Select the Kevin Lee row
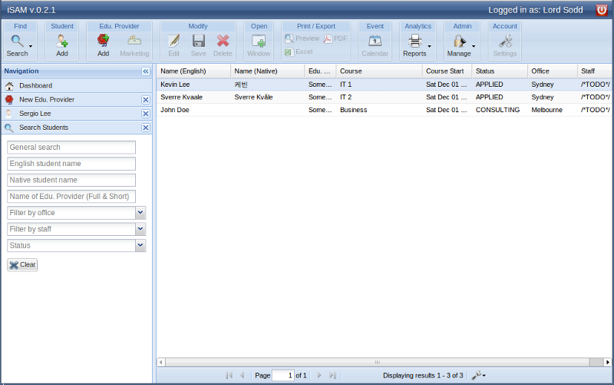 tap(385, 85)
